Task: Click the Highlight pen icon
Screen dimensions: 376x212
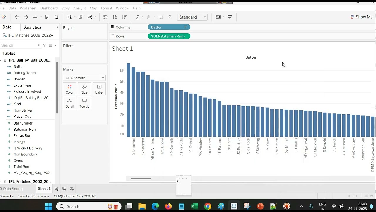Action: pyautogui.click(x=137, y=17)
